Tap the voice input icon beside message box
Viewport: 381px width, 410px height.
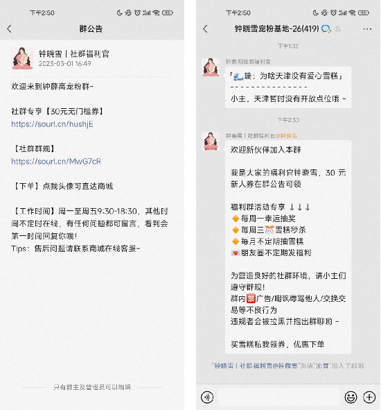pos(207,398)
